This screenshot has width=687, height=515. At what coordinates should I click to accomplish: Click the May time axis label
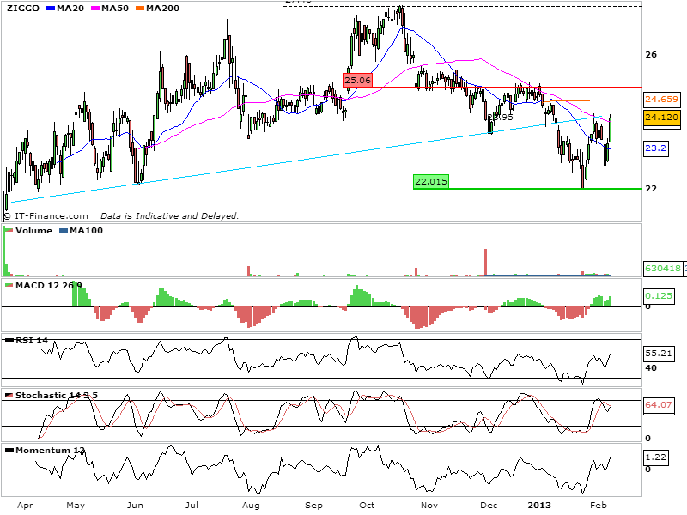tap(76, 506)
